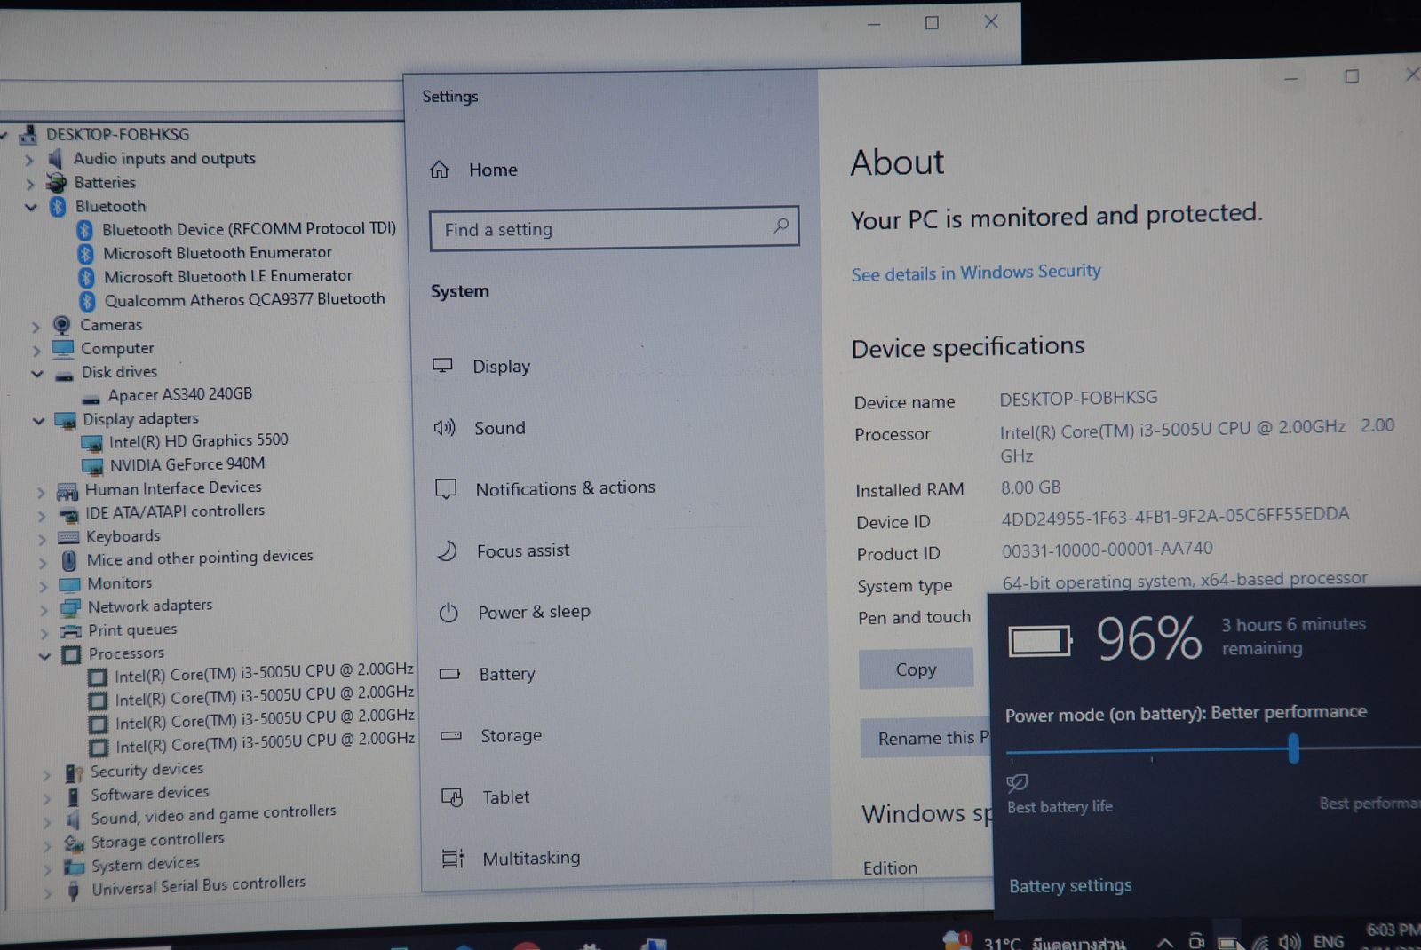Image resolution: width=1421 pixels, height=950 pixels.
Task: Click the Monitors category icon
Action: [69, 584]
